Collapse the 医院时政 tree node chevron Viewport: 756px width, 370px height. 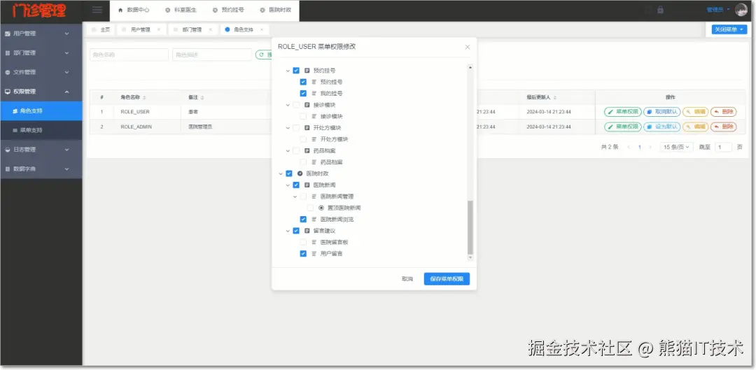click(x=281, y=173)
